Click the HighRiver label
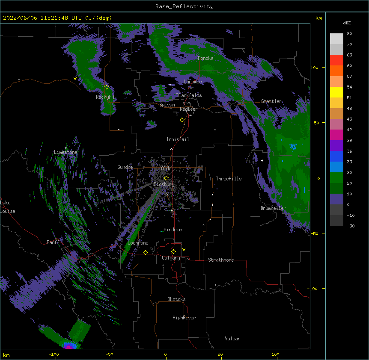 pyautogui.click(x=184, y=318)
